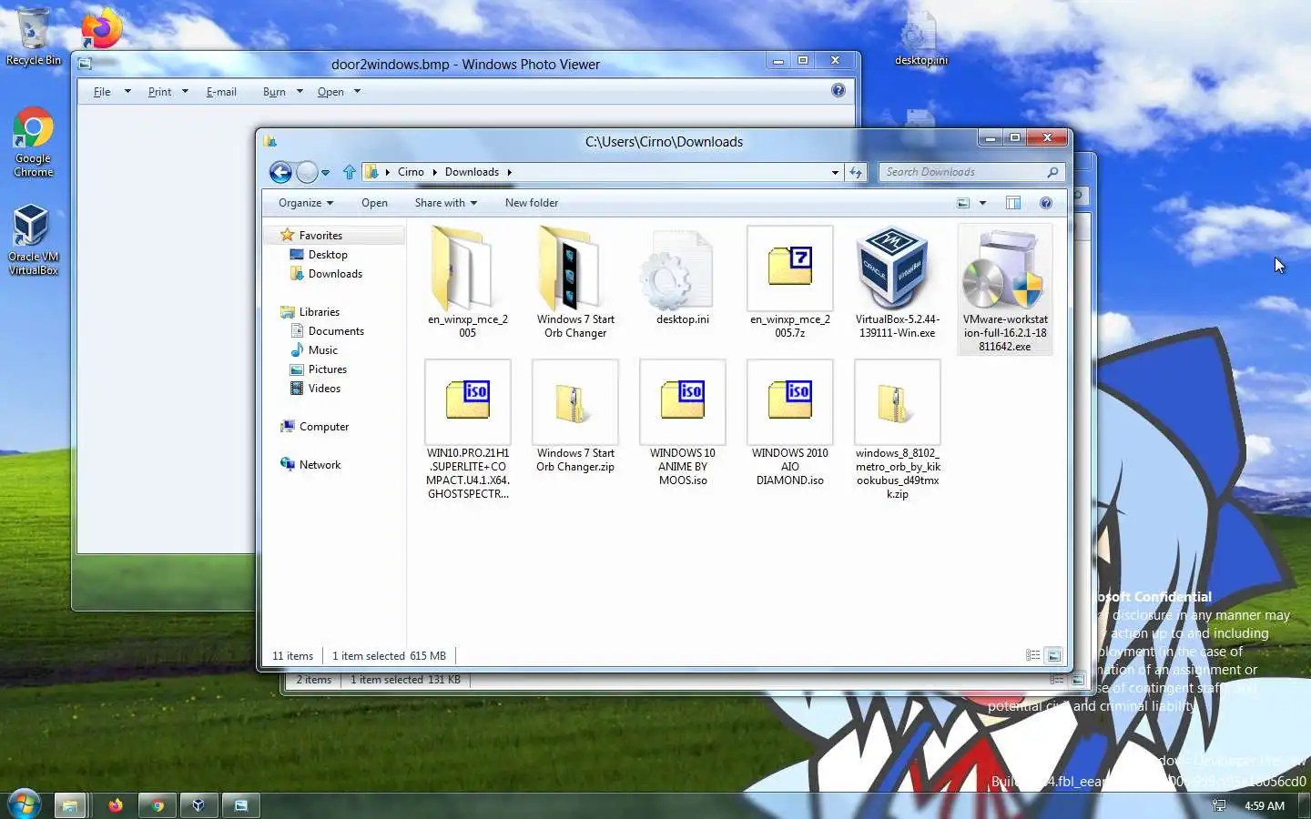The height and width of the screenshot is (819, 1311).
Task: Open the recent pages dropdown arrow
Action: (x=325, y=172)
